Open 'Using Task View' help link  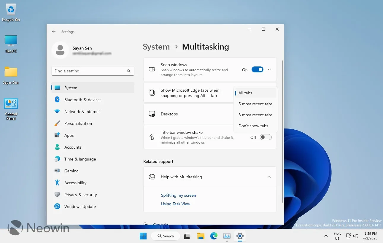point(175,204)
